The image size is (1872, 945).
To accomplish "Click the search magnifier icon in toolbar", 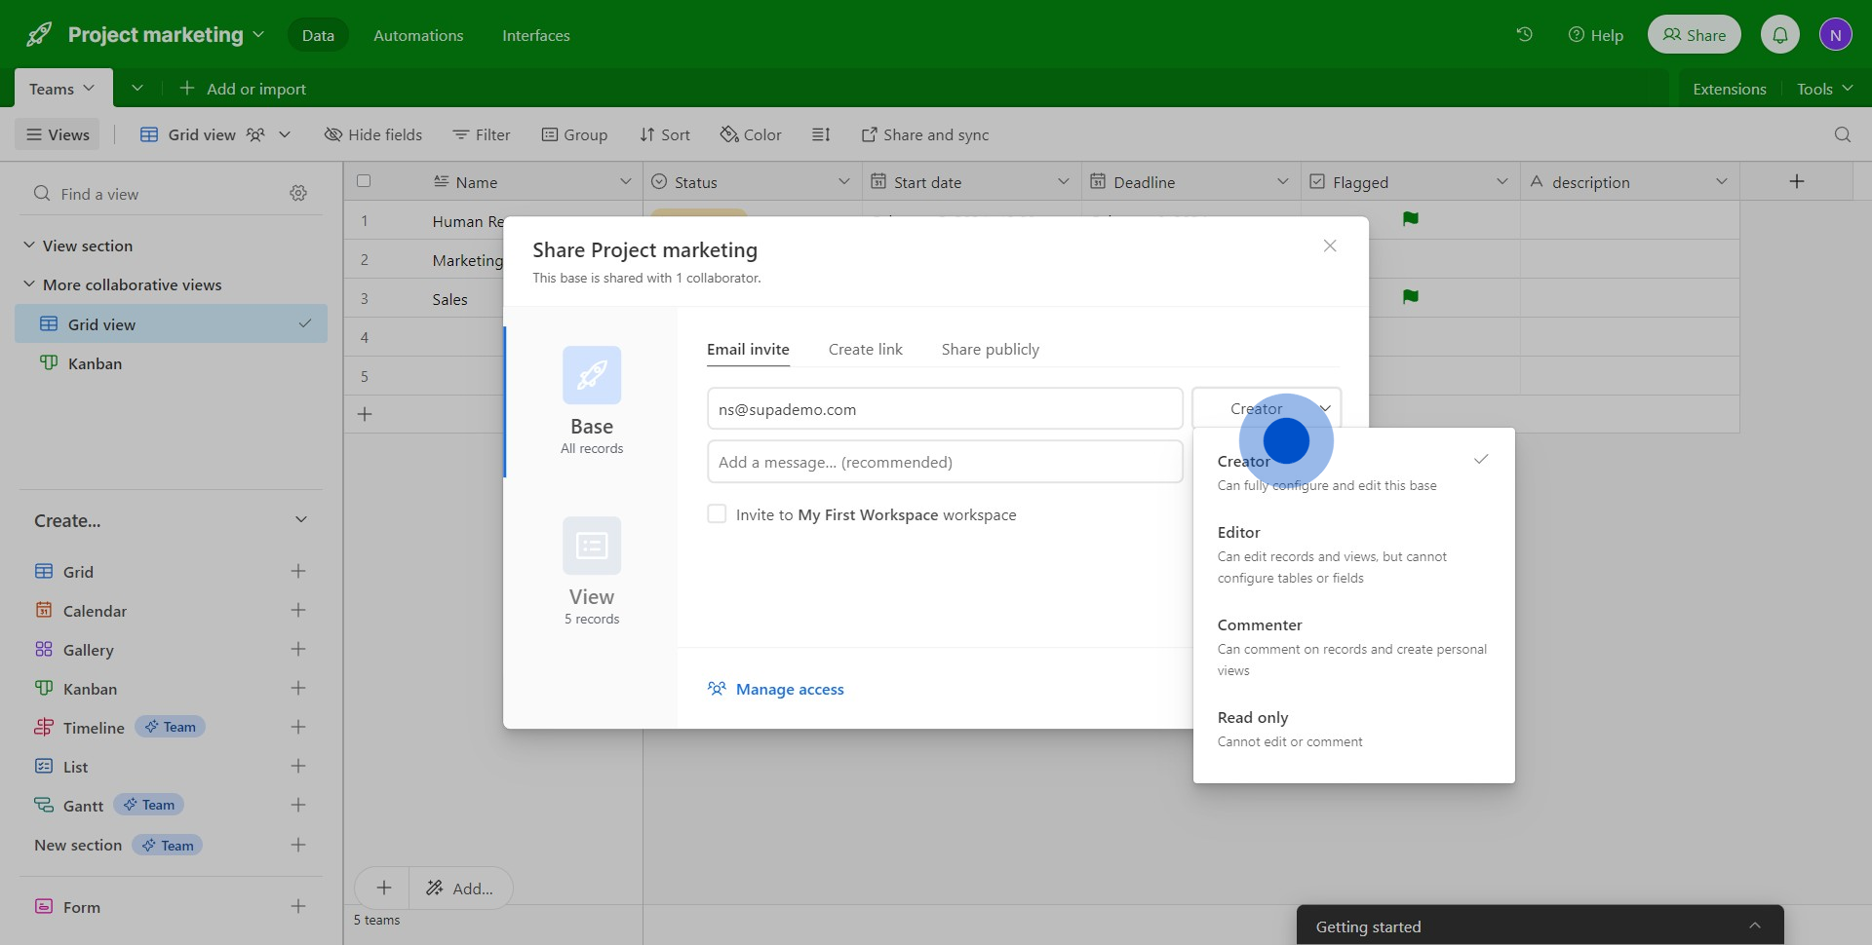I will [x=1842, y=134].
